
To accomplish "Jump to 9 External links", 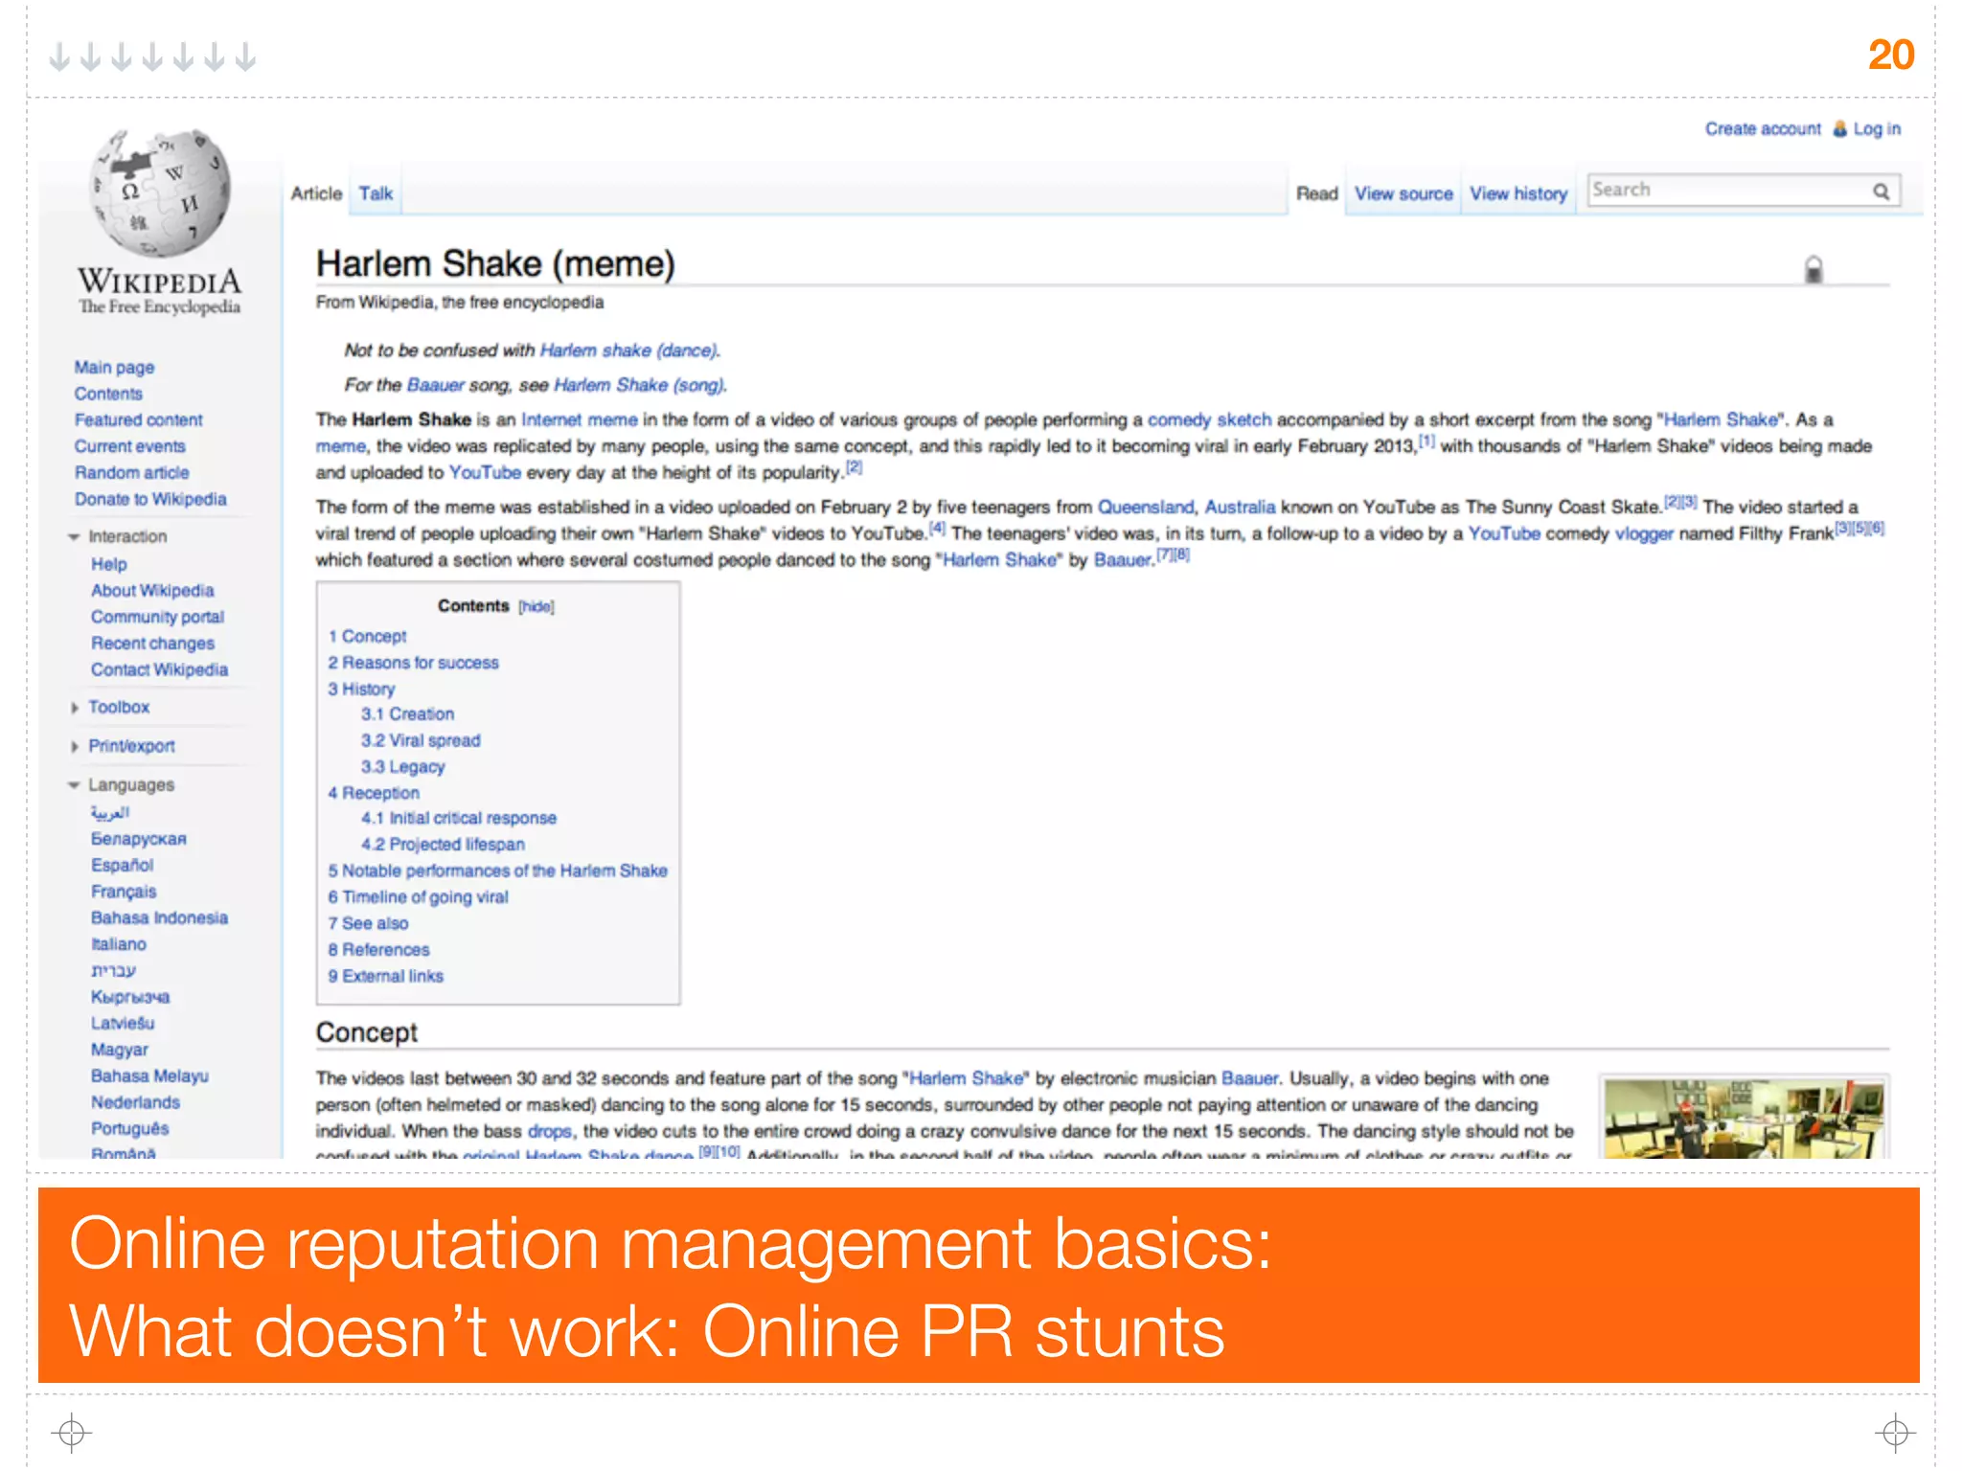I will coord(385,976).
